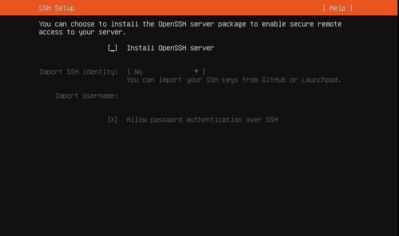Click the dropdown arrow beside No
Image resolution: width=399 pixels, height=236 pixels.
pyautogui.click(x=196, y=71)
